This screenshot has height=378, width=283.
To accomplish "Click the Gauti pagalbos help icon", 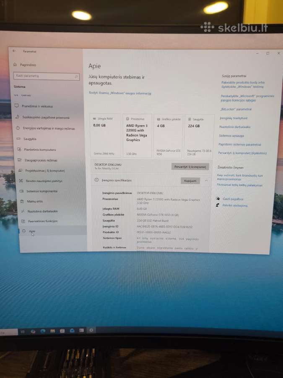I will (x=218, y=198).
